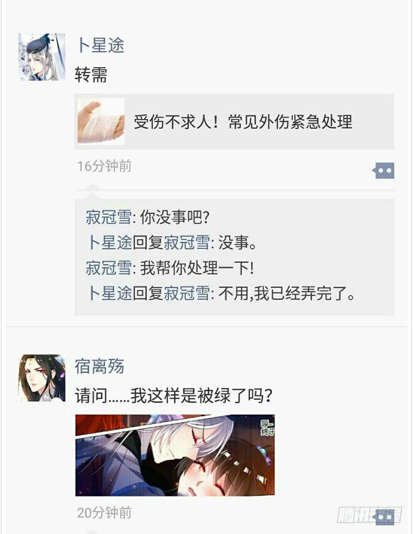The image size is (413, 534).
Task: Open 宿离殇's profile avatar
Action: click(x=42, y=378)
